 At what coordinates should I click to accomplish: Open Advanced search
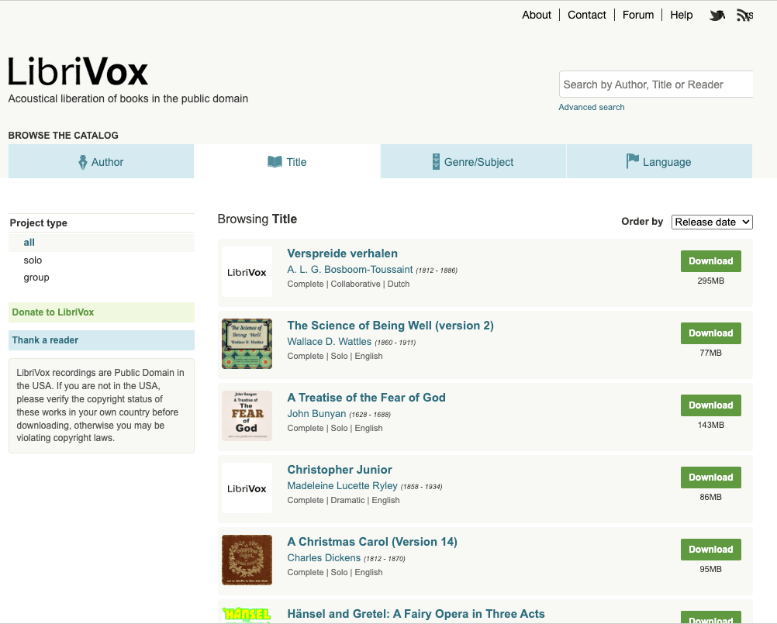[x=591, y=107]
